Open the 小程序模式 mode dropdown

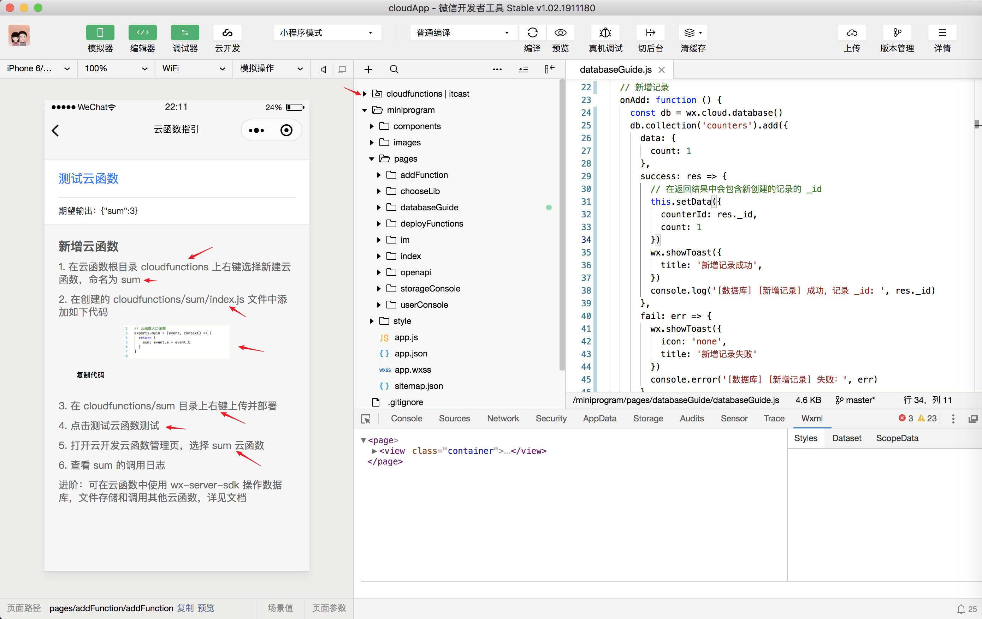327,32
